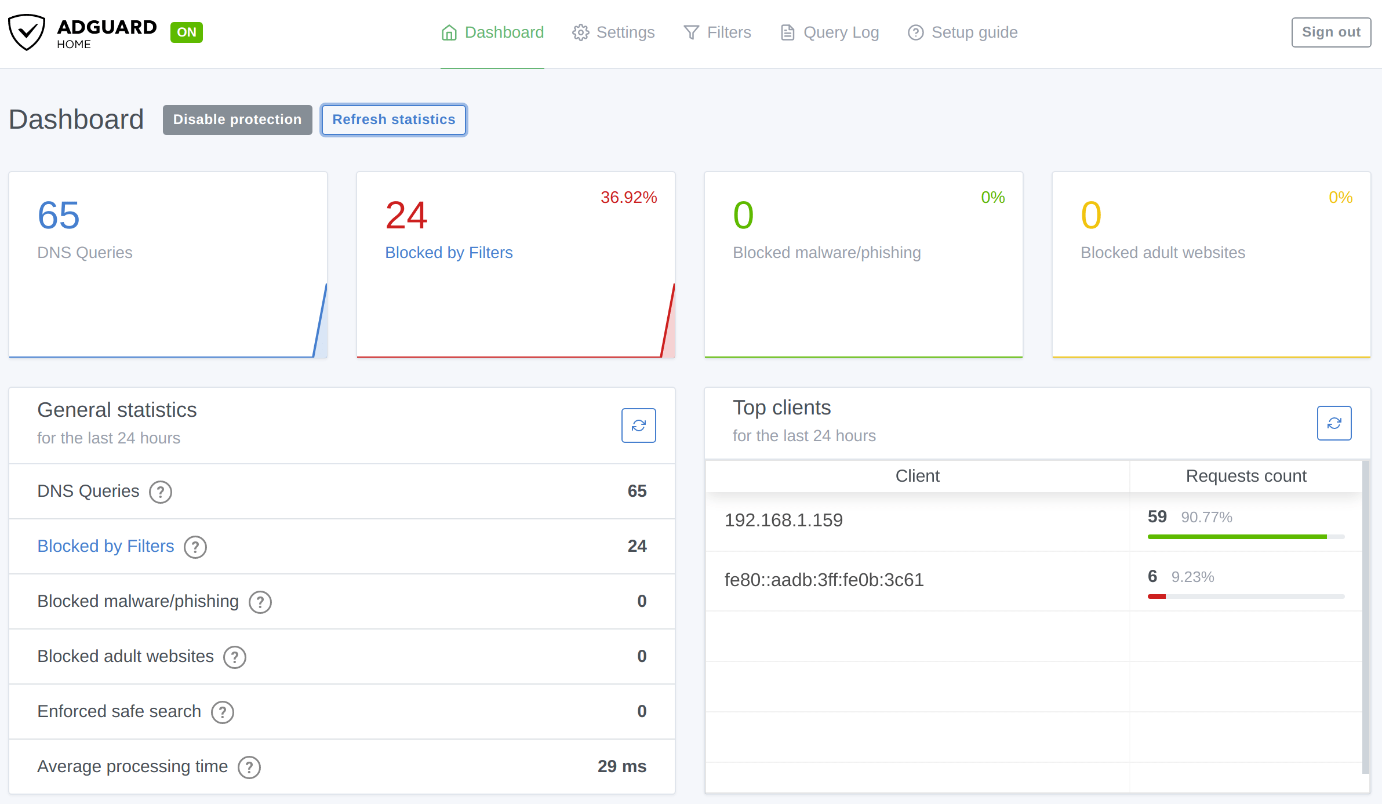Viewport: 1382px width, 804px height.
Task: Click the 29 ms processing time value
Action: [621, 766]
